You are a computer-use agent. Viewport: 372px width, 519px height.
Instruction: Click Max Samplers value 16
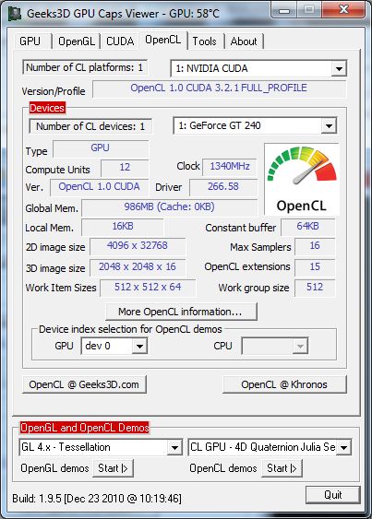[315, 246]
